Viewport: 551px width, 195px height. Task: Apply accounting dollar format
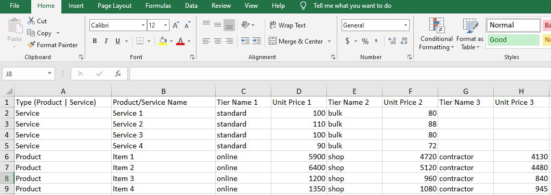click(348, 41)
